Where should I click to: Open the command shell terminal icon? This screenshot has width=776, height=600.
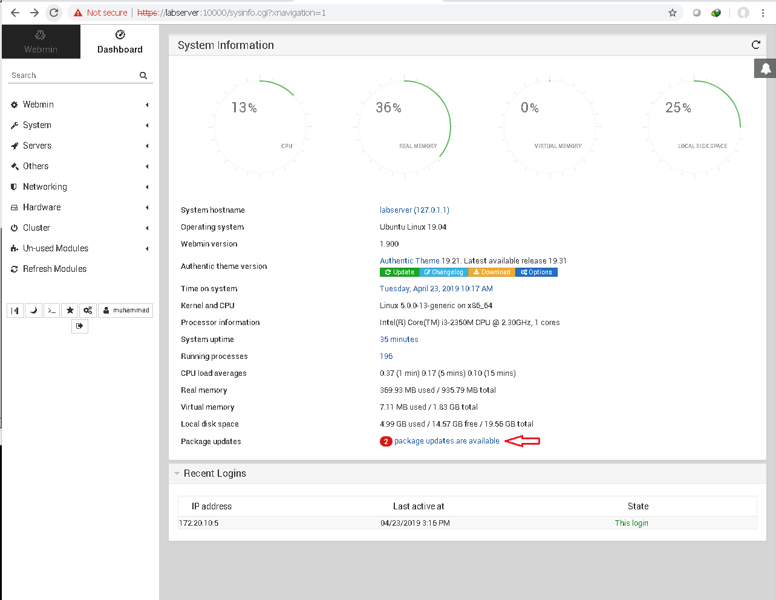click(x=52, y=311)
